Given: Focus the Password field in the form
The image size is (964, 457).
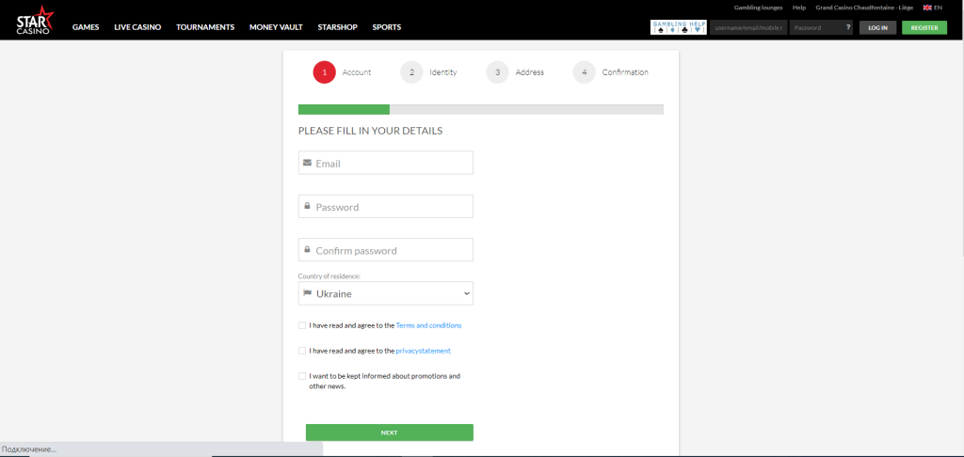Looking at the screenshot, I should (x=385, y=206).
